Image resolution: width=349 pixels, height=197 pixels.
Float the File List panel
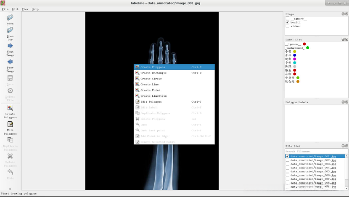343,146
